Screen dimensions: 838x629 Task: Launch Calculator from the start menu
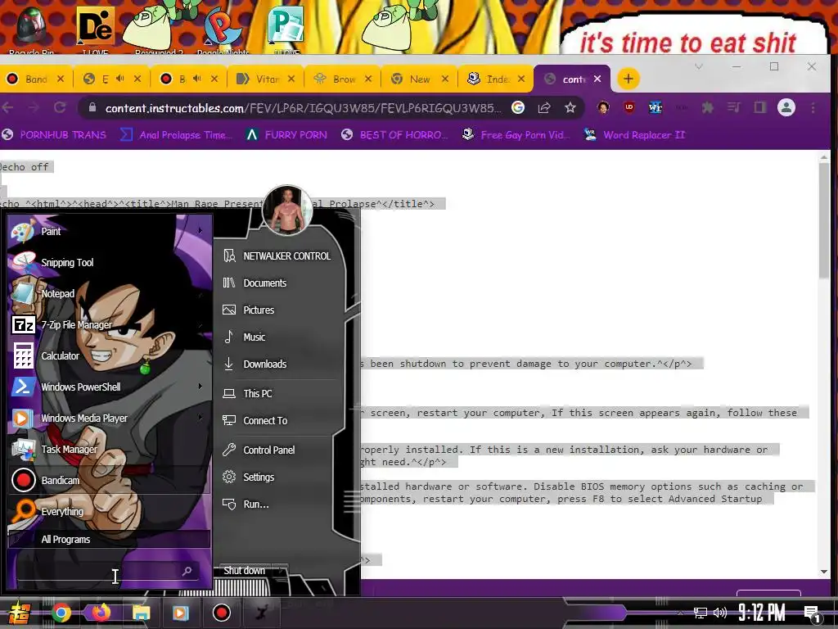click(109, 355)
